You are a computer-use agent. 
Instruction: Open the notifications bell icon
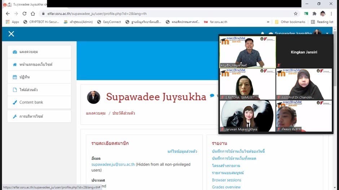point(263,34)
